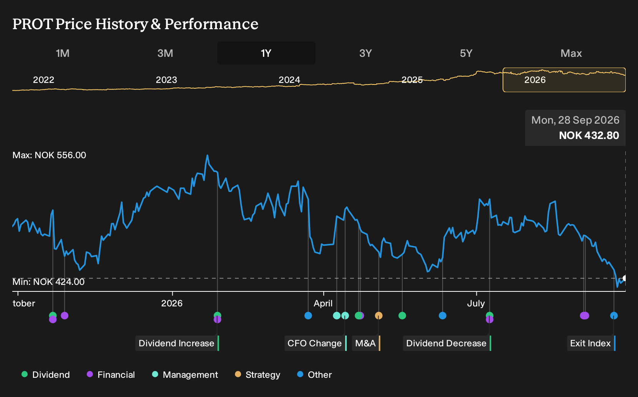Click the highlighted 2026 range selector window
Viewport: 638px width, 397px height.
coord(564,80)
